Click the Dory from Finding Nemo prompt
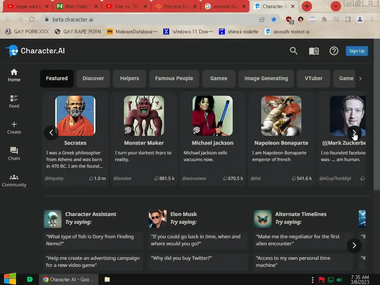380x285 pixels. [x=93, y=240]
